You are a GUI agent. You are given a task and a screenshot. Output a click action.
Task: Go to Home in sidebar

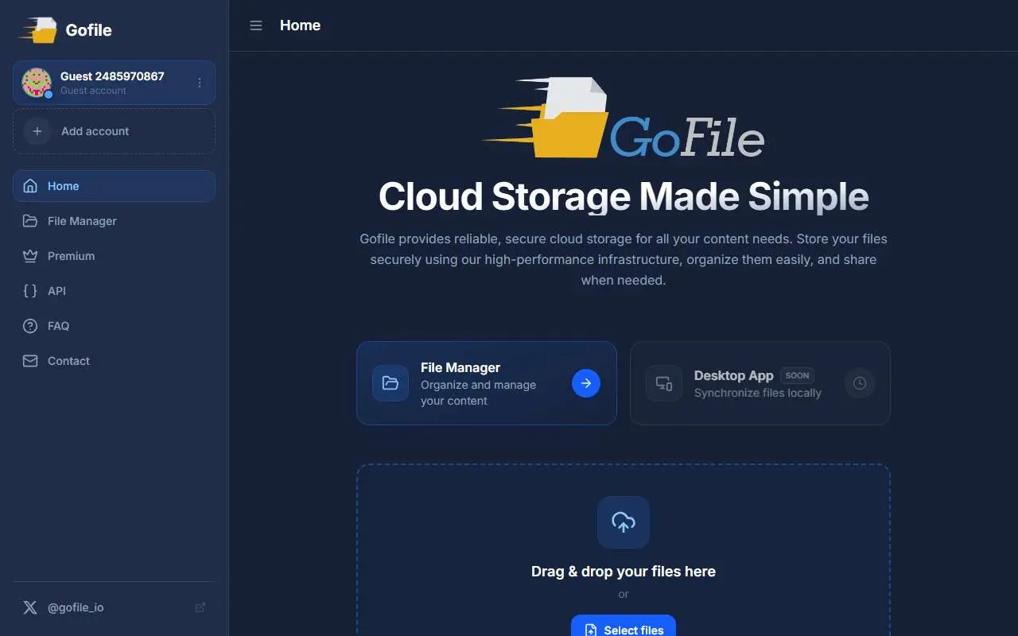point(114,186)
